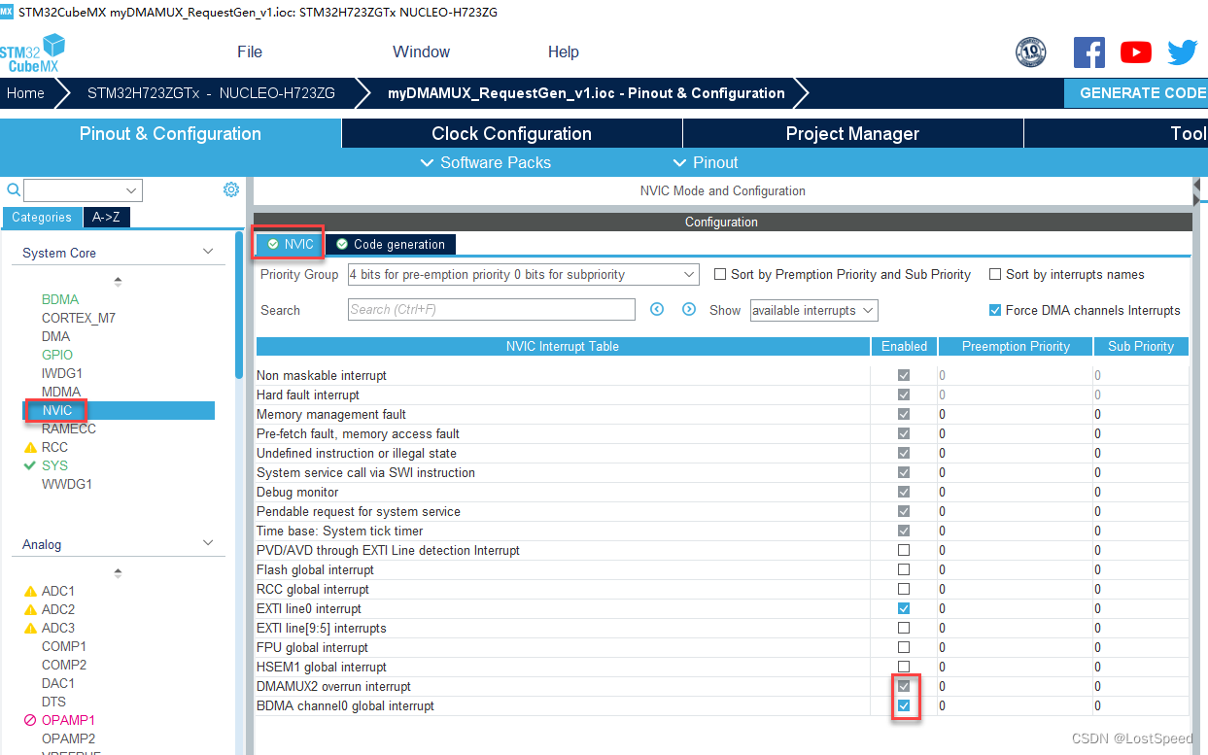
Task: Open the Twitter icon link
Action: 1182,52
